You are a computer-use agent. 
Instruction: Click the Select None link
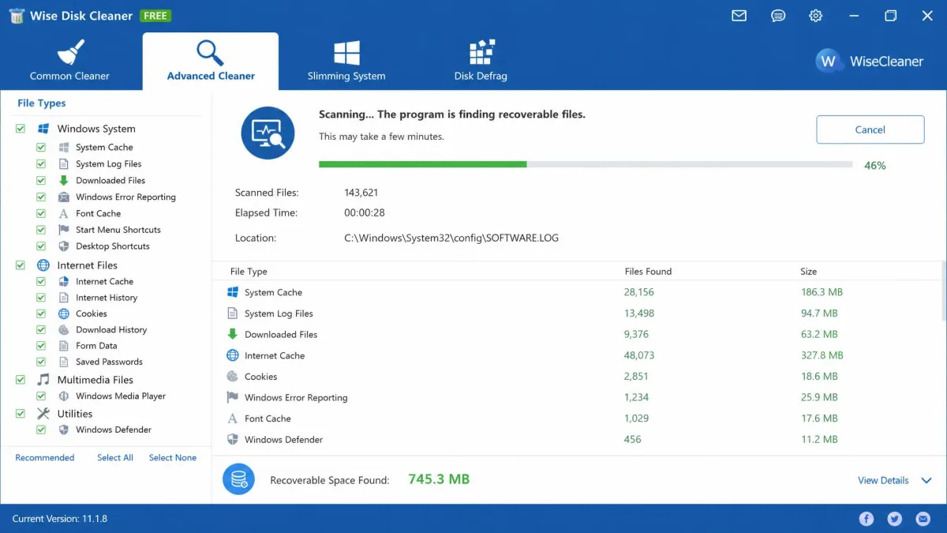click(173, 458)
